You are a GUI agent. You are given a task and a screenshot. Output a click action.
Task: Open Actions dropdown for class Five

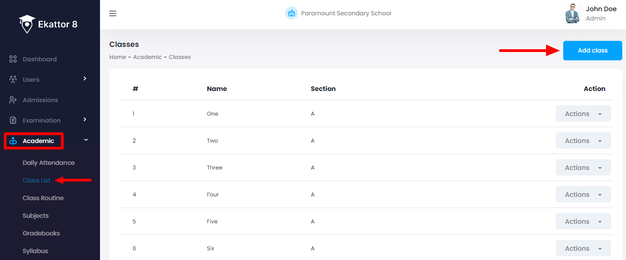tap(583, 221)
